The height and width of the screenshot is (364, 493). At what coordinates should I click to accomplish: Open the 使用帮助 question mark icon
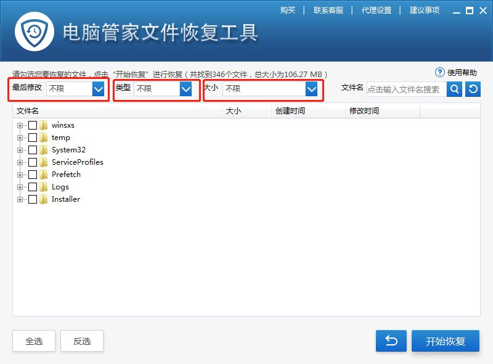[439, 72]
